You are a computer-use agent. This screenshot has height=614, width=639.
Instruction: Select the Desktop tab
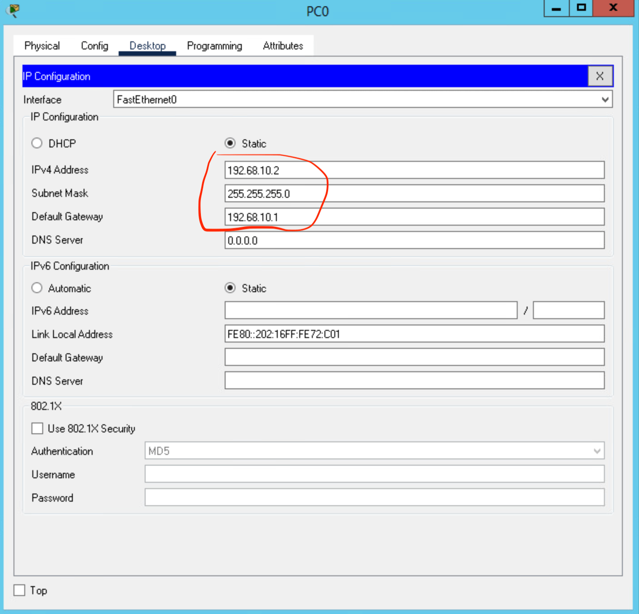click(147, 46)
